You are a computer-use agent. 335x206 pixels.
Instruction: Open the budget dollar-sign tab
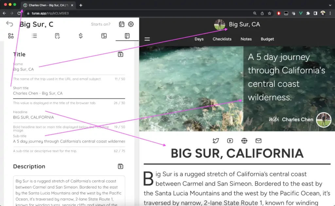80,36
